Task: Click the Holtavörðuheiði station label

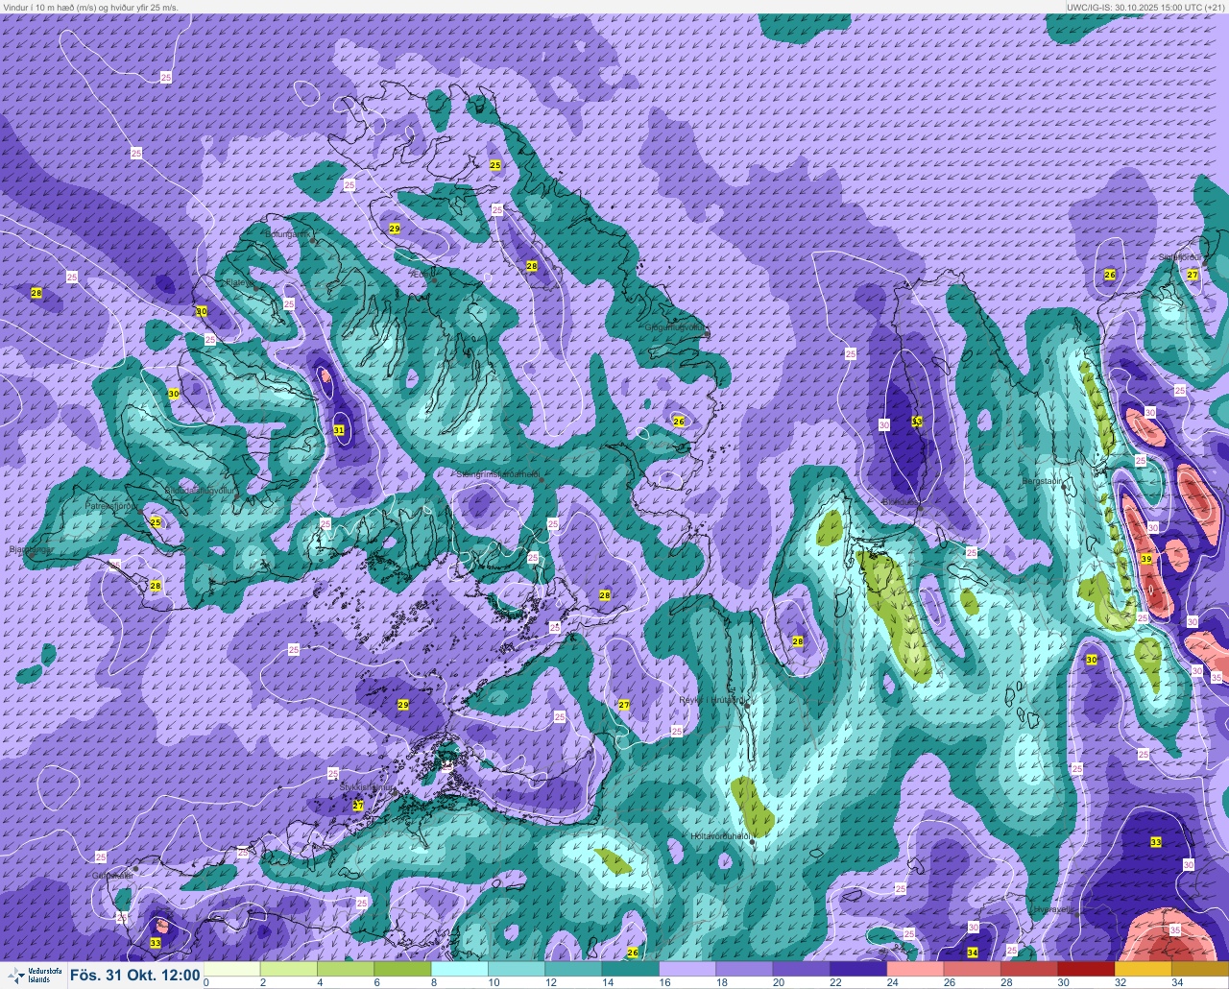Action: click(719, 836)
